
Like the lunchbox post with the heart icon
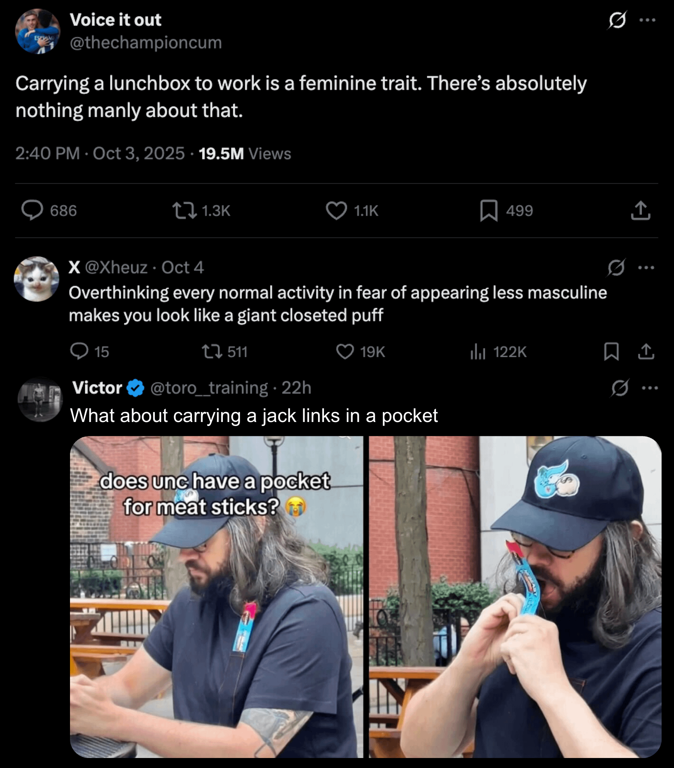[x=336, y=210]
